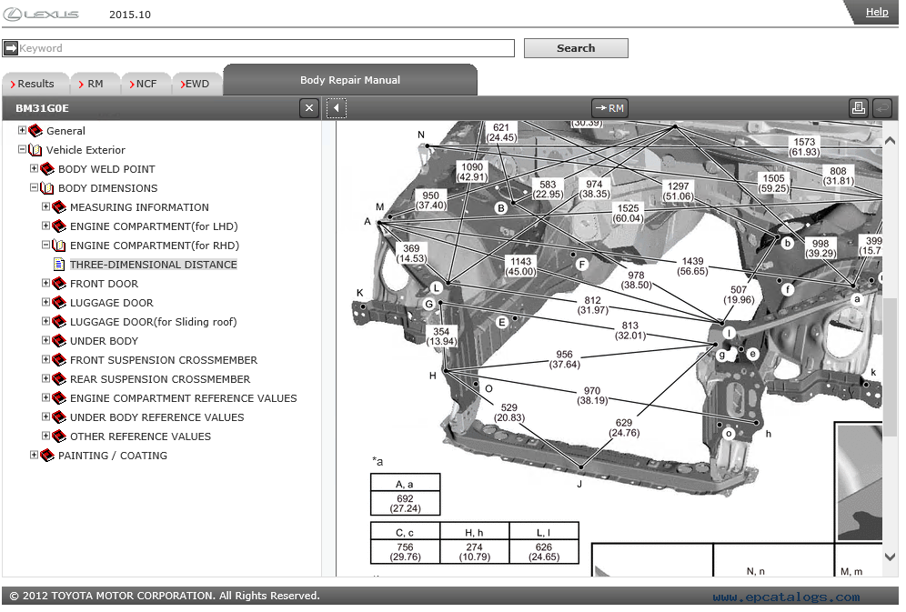Collapse ENGINE COMPARTMENT(for RHD) node

45,245
